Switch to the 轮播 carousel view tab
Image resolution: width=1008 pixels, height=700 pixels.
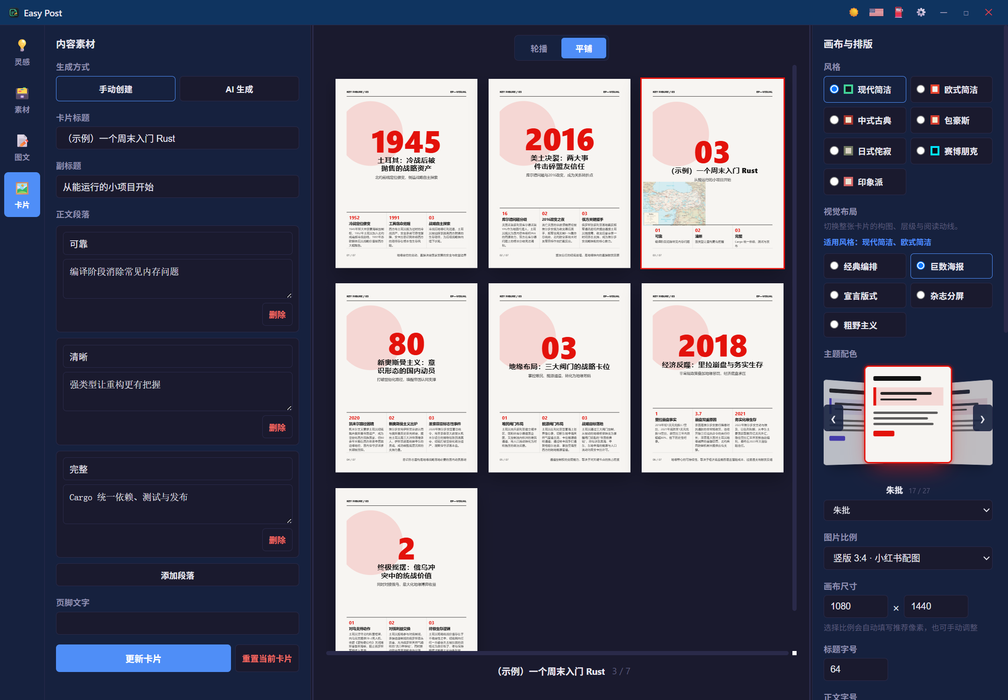539,49
